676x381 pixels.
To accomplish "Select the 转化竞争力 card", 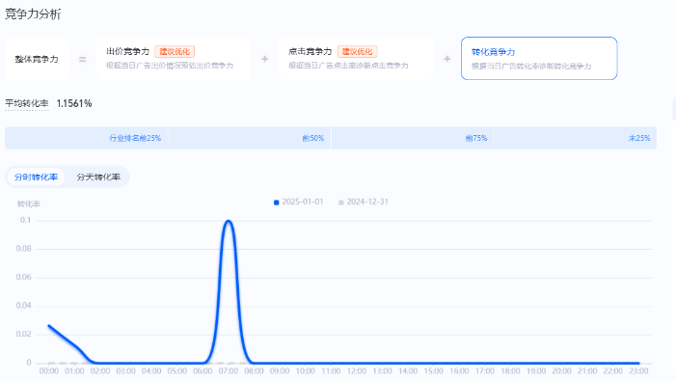I will tap(539, 59).
